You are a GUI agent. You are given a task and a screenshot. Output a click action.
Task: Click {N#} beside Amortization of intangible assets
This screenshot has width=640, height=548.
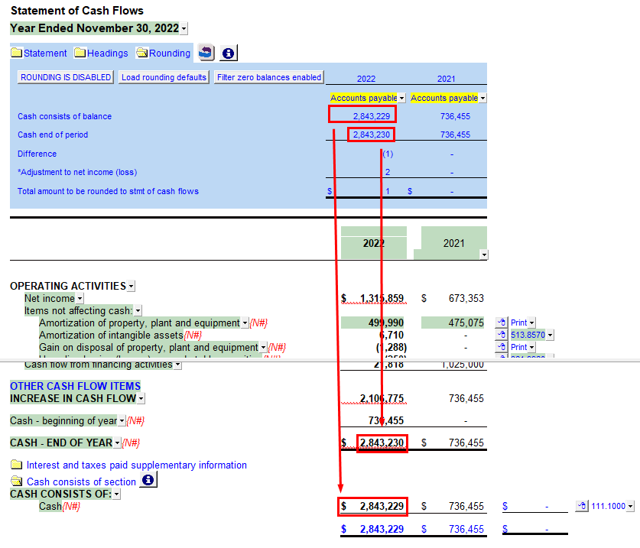pyautogui.click(x=193, y=335)
